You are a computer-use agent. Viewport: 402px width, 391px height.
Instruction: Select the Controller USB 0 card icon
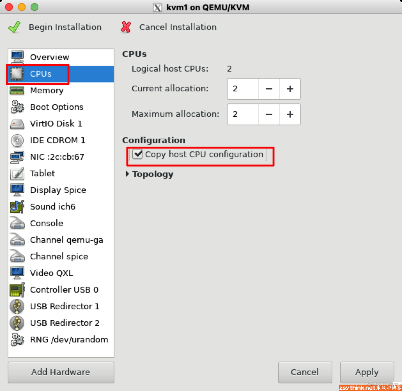tap(17, 290)
